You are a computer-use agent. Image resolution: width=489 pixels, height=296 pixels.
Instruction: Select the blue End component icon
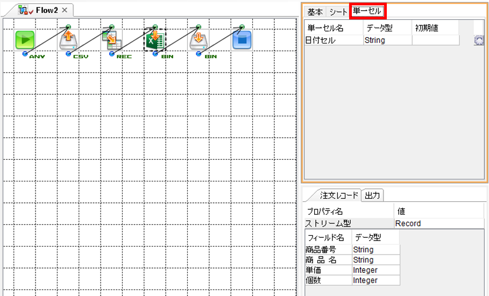click(242, 40)
